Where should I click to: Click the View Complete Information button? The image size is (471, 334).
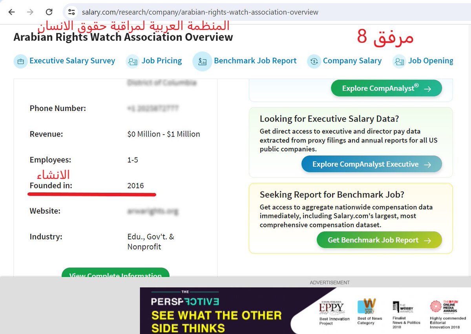tap(115, 272)
